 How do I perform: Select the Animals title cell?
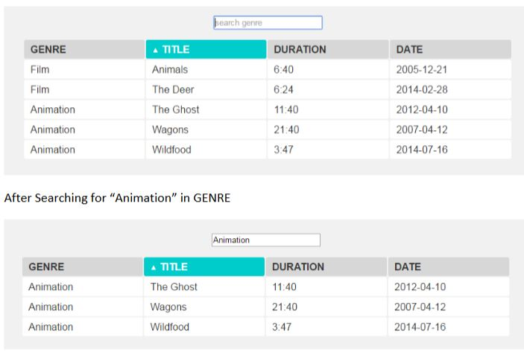[170, 70]
